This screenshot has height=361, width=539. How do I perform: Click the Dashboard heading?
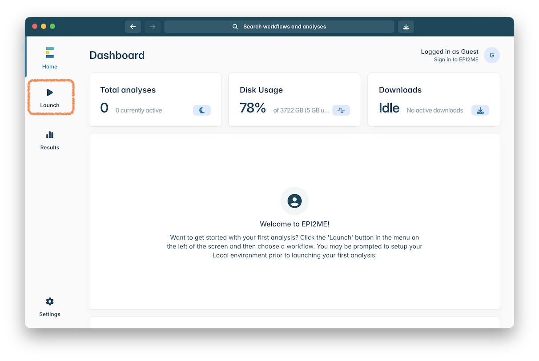(x=117, y=55)
